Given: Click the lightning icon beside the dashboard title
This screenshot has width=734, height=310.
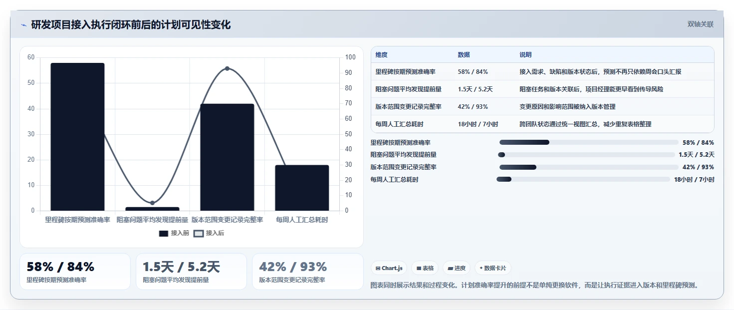Looking at the screenshot, I should (23, 25).
